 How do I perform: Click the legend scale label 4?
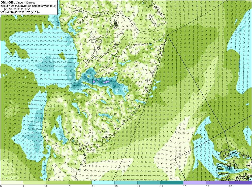click(x=47, y=186)
